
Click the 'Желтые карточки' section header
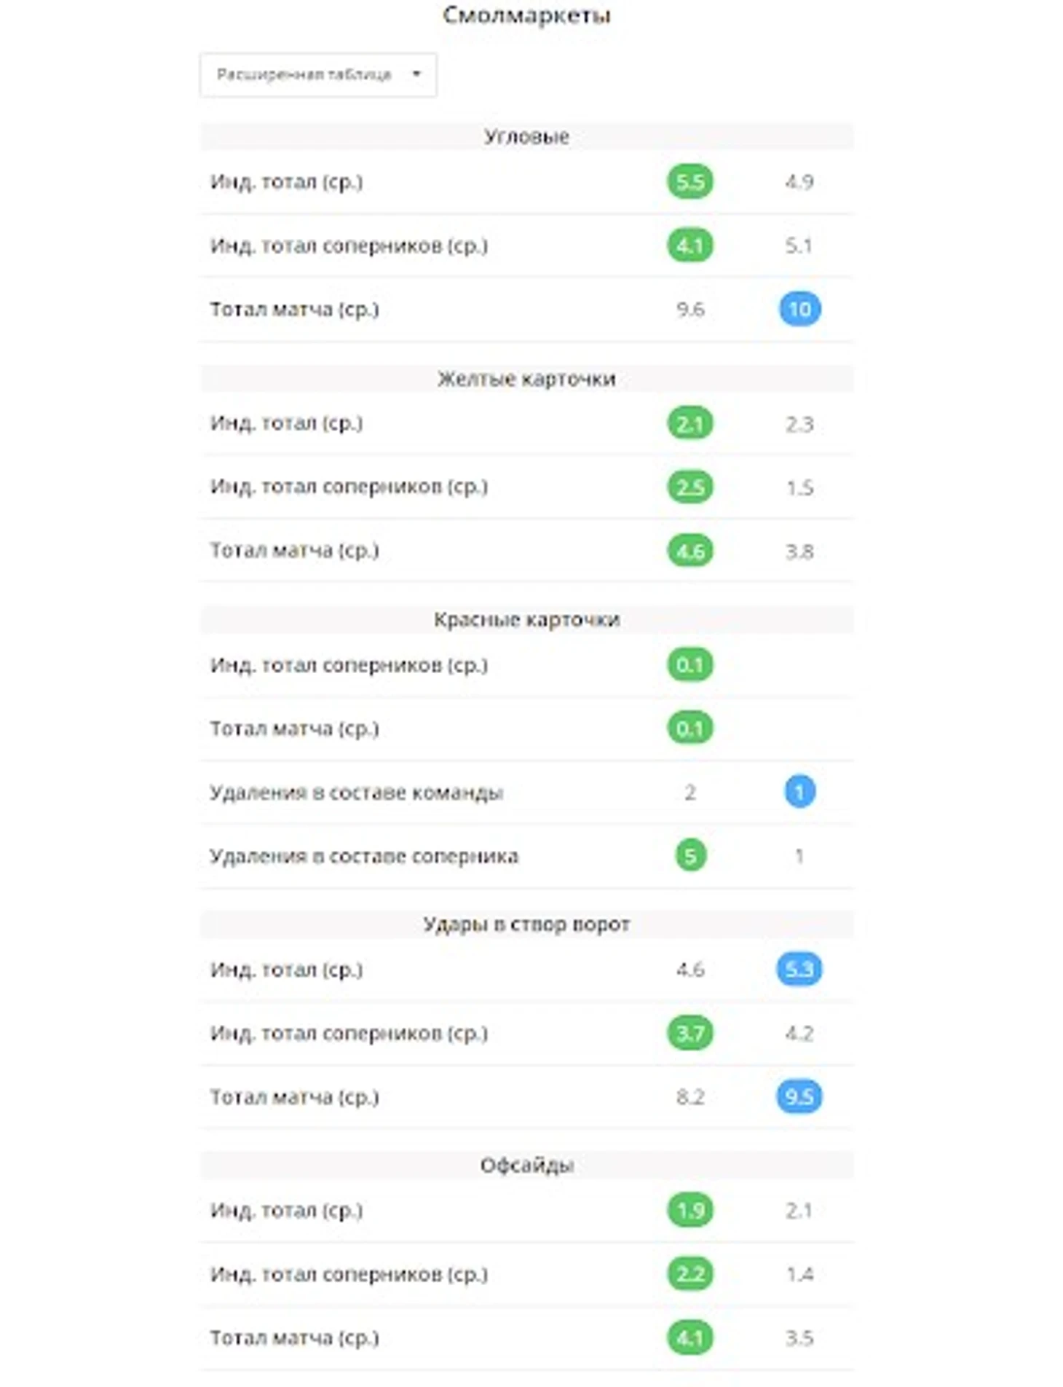526,379
